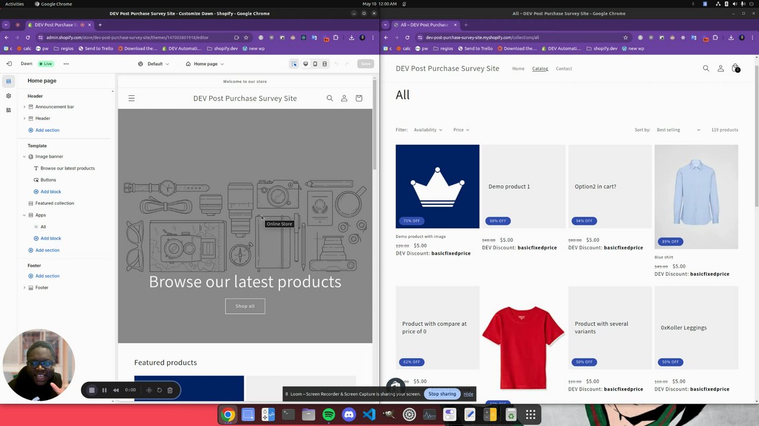Expand the Footer section in sidebar
Screen dimensions: 759x426
point(24,288)
